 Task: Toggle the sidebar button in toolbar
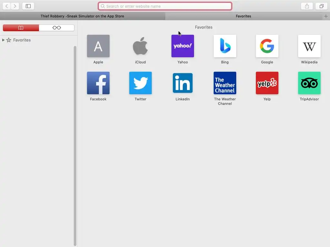coord(28,6)
